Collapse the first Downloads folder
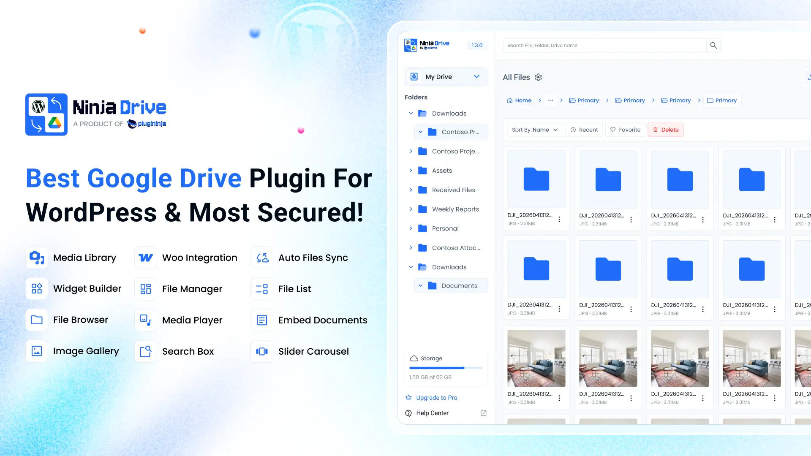Screen dimensions: 811x456 [x=411, y=114]
